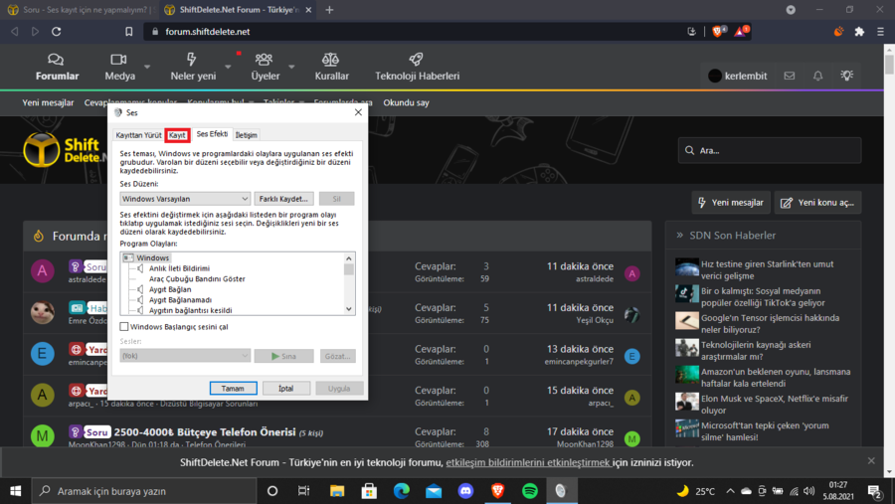Enable Windows Başlangıç sesini çal checkbox
The image size is (895, 504).
[124, 326]
